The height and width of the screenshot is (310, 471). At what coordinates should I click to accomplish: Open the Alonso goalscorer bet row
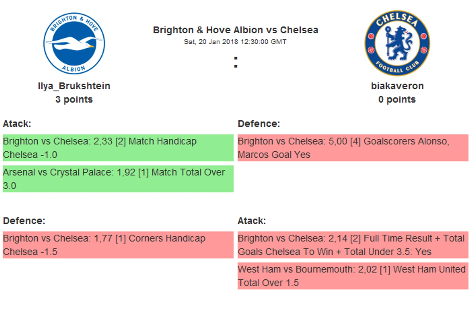(x=353, y=148)
